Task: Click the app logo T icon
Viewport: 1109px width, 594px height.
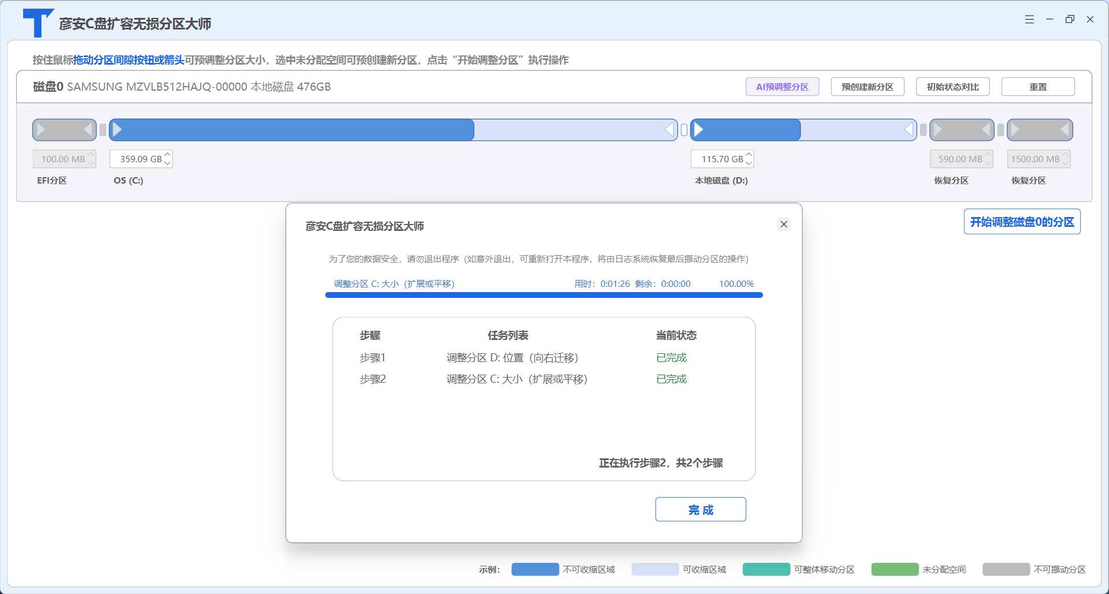Action: click(x=38, y=23)
